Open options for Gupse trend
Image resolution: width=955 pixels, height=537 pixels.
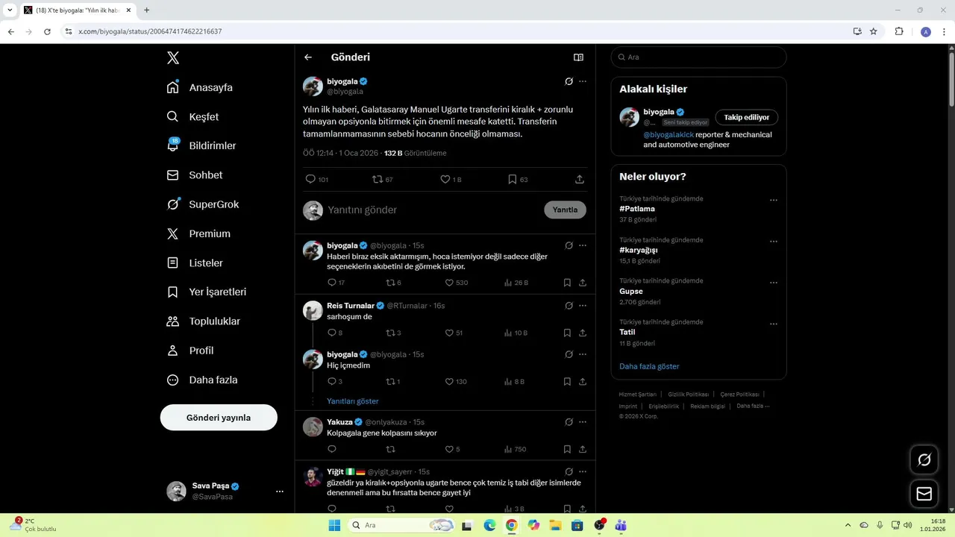(774, 283)
